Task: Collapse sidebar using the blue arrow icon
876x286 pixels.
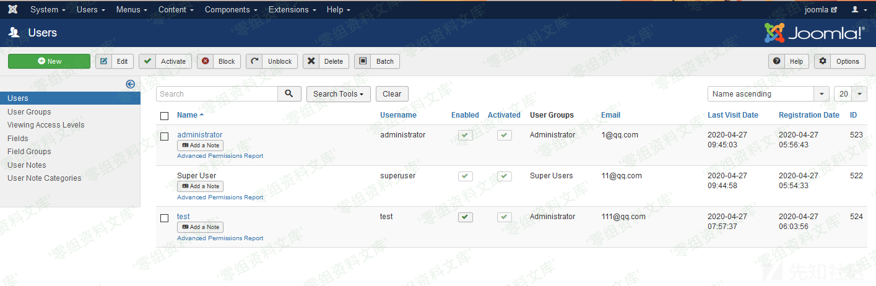Action: [x=130, y=84]
